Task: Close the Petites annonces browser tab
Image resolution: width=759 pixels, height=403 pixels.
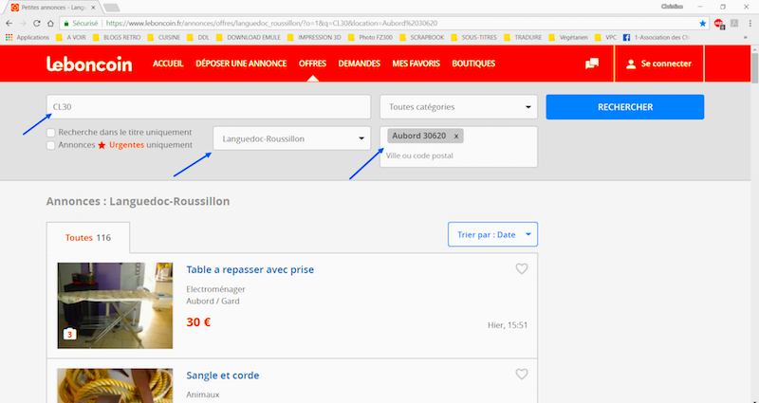Action: [93, 8]
